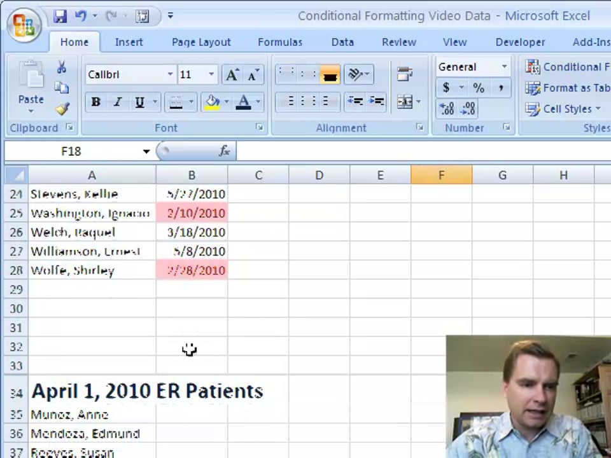The image size is (611, 458).
Task: Customize Quick Access Toolbar dropdown
Action: 171,16
